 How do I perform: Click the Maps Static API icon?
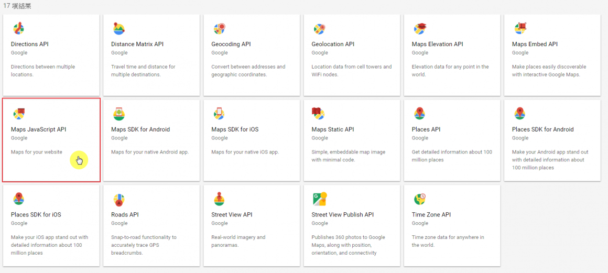(318, 114)
